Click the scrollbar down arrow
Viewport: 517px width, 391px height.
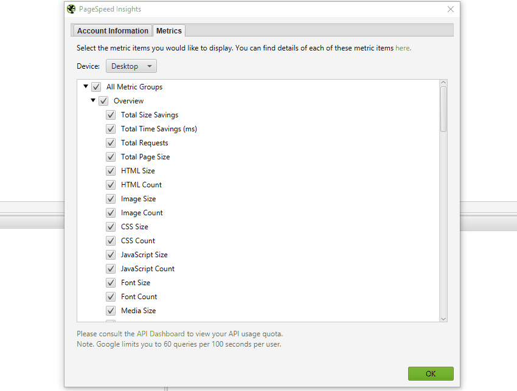pos(443,319)
